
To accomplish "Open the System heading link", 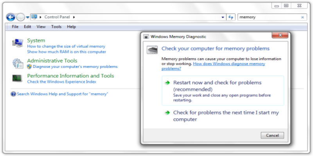I will point(36,41).
